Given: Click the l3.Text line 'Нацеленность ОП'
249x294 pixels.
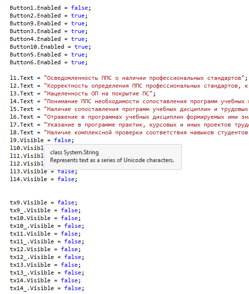Looking at the screenshot, I should tap(83, 93).
